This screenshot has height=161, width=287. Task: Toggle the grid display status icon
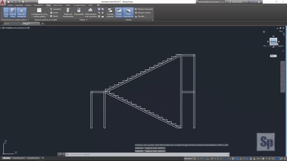pyautogui.click(x=195, y=159)
